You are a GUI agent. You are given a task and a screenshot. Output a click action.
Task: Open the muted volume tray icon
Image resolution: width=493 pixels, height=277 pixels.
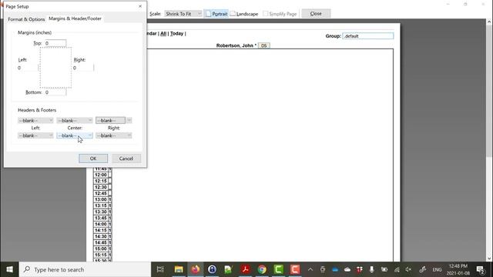pos(408,269)
